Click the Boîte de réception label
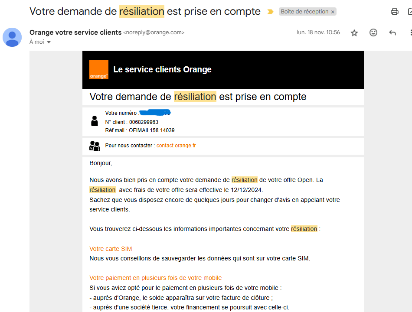Screen dimensions: 412x312 (x=304, y=12)
